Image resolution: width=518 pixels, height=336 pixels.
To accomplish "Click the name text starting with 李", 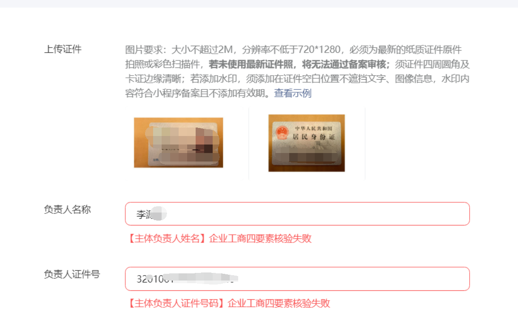I will click(x=151, y=214).
